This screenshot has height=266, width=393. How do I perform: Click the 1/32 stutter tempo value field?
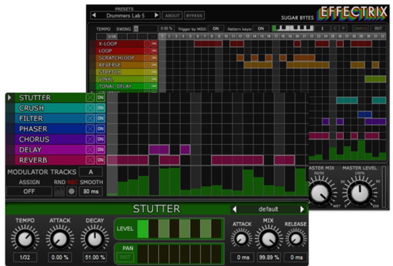25,257
